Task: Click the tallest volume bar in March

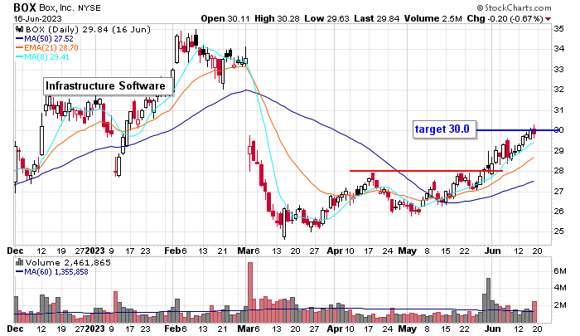Action: point(250,293)
